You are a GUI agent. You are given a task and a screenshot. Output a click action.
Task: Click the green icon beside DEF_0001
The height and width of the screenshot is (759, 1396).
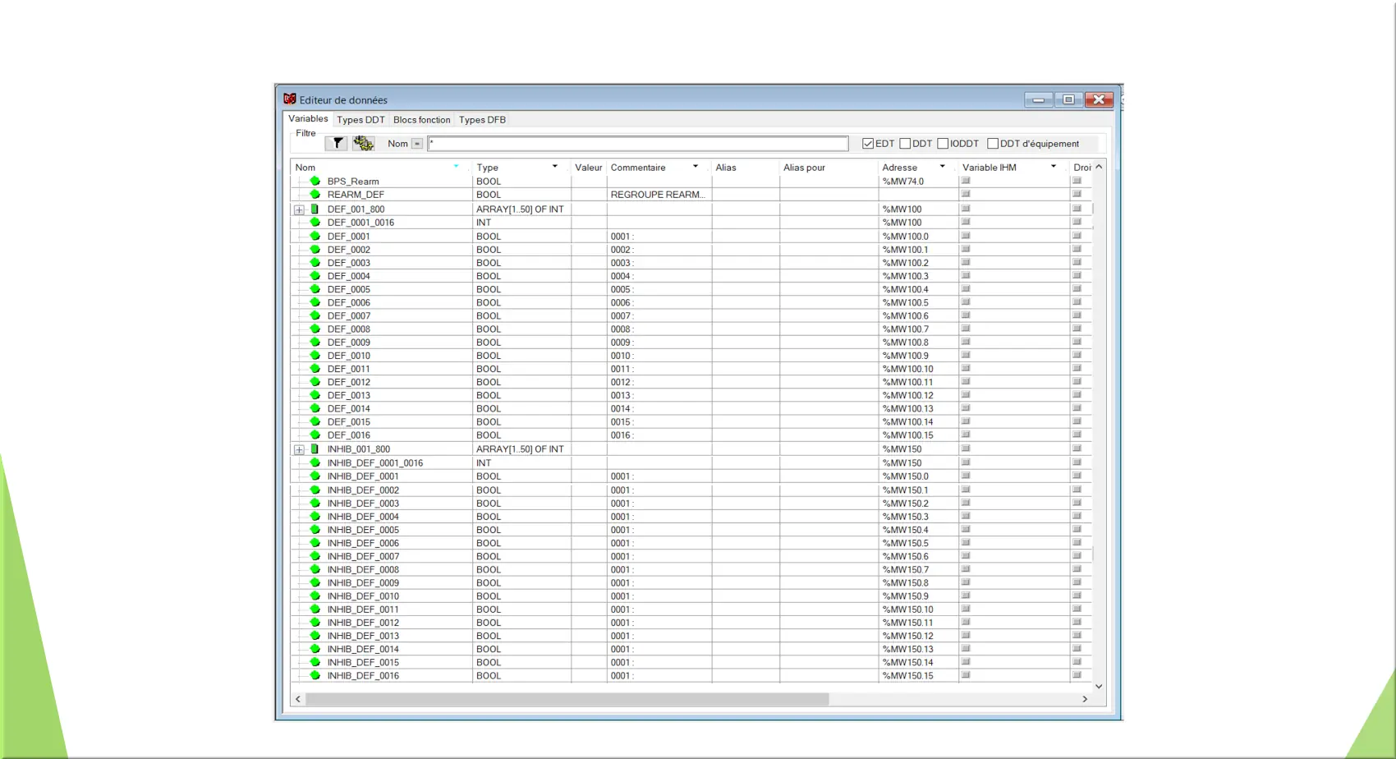coord(315,236)
